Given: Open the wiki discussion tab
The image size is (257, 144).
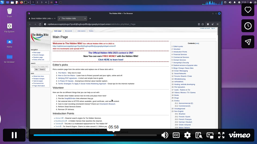Looking at the screenshot, I should pyautogui.click(x=68, y=31).
